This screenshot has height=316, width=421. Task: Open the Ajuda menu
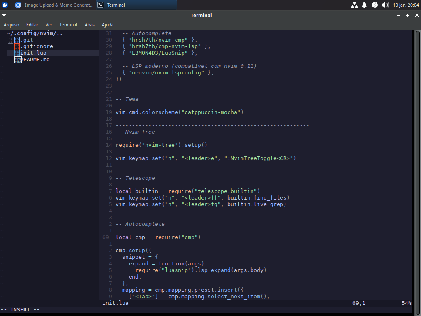coord(107,25)
